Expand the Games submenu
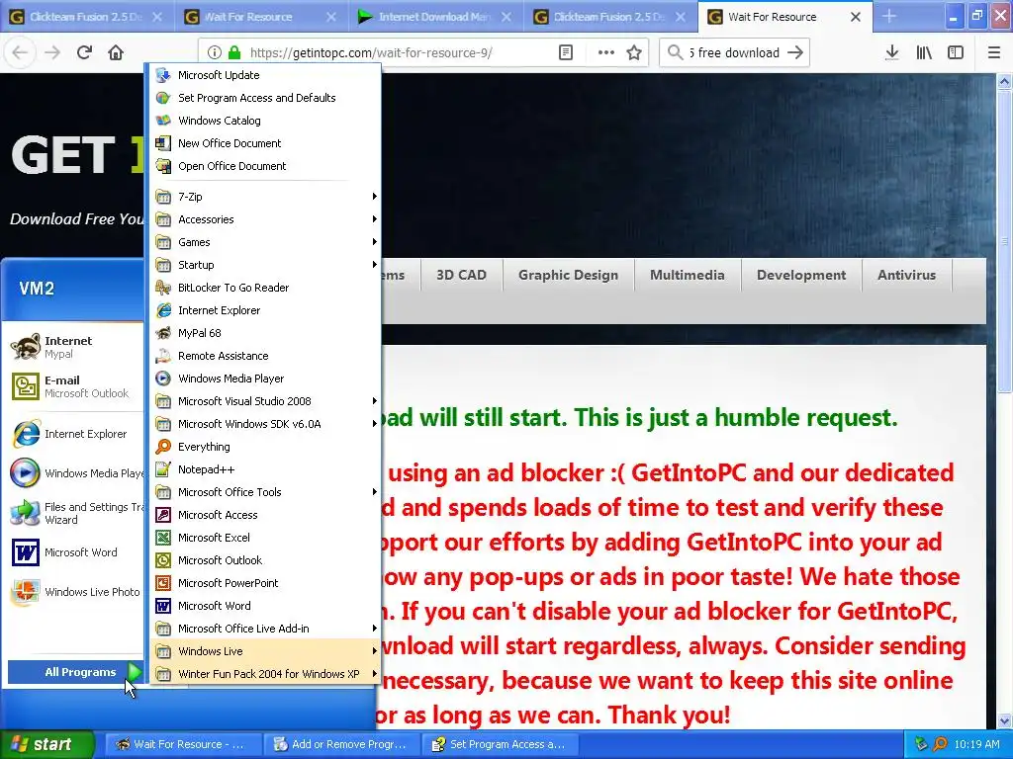This screenshot has height=759, width=1013. [x=265, y=242]
